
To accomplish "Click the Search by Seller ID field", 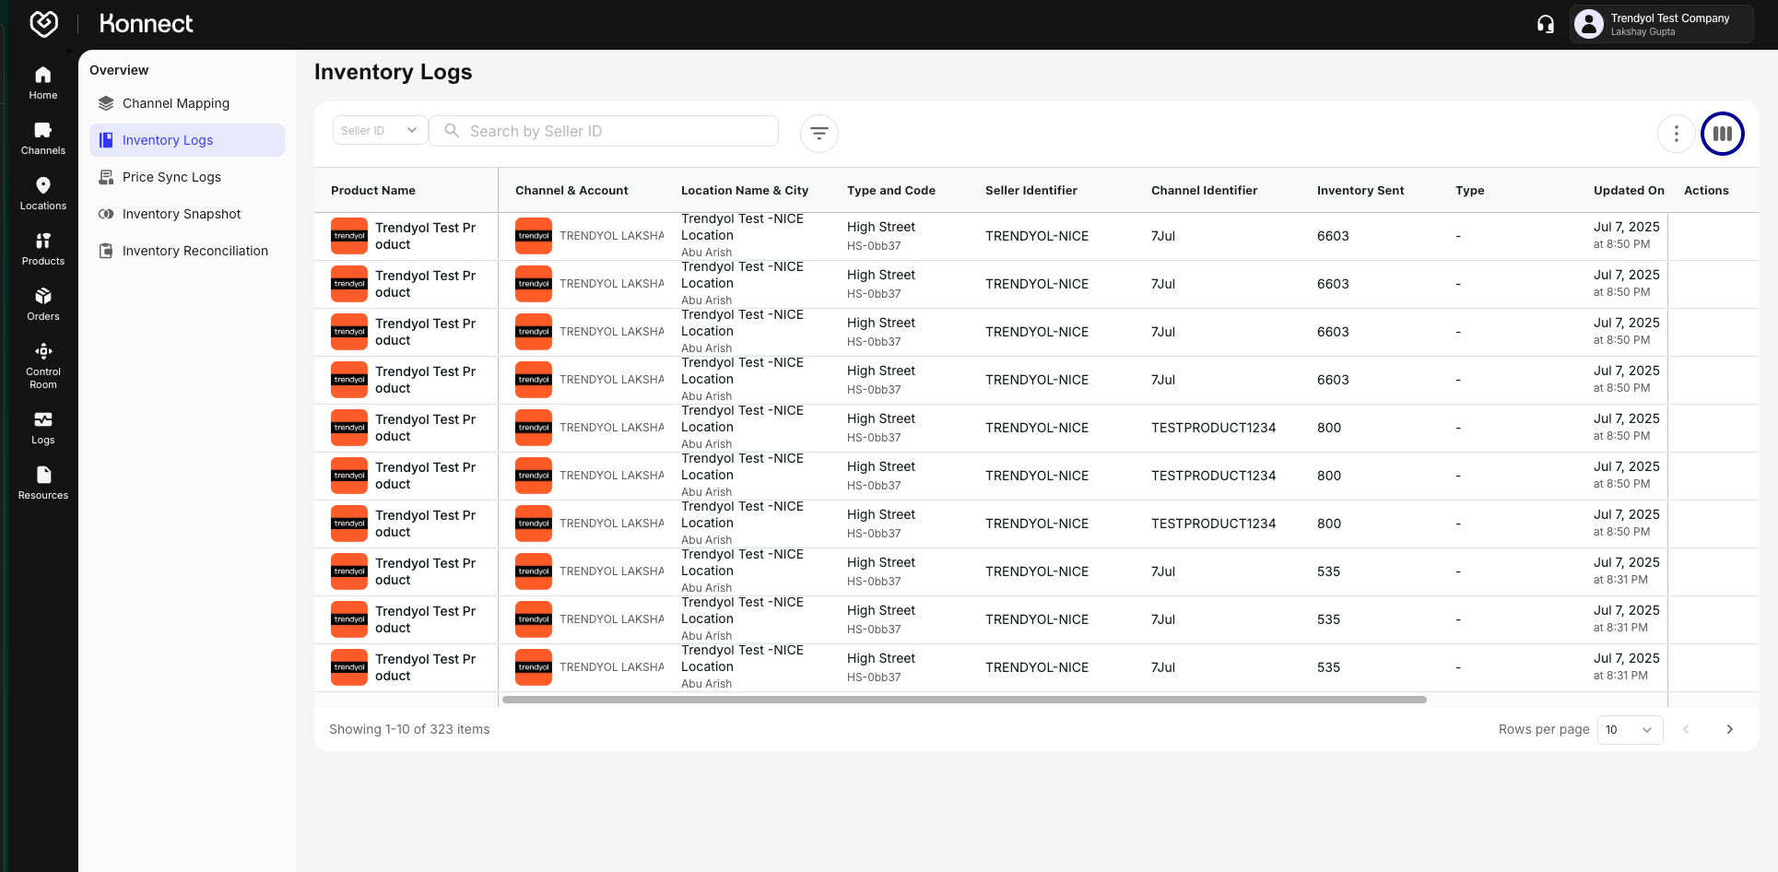I will [604, 131].
